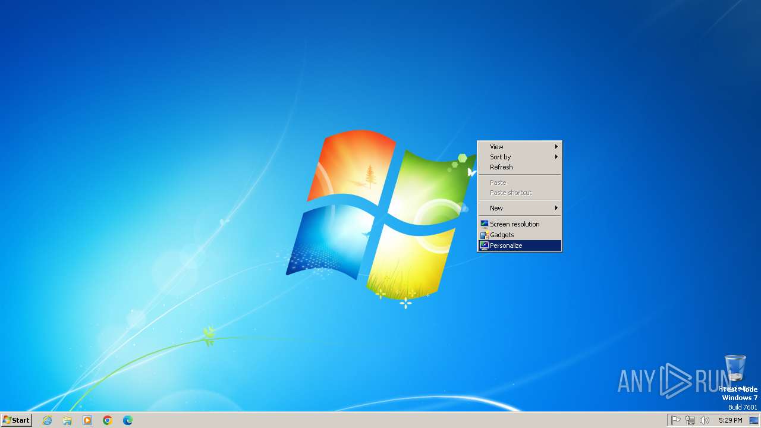
Task: Click the 5:29 PM clock
Action: (x=730, y=420)
